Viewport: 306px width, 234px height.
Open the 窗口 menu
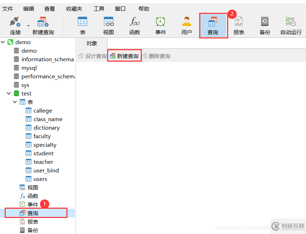click(120, 9)
